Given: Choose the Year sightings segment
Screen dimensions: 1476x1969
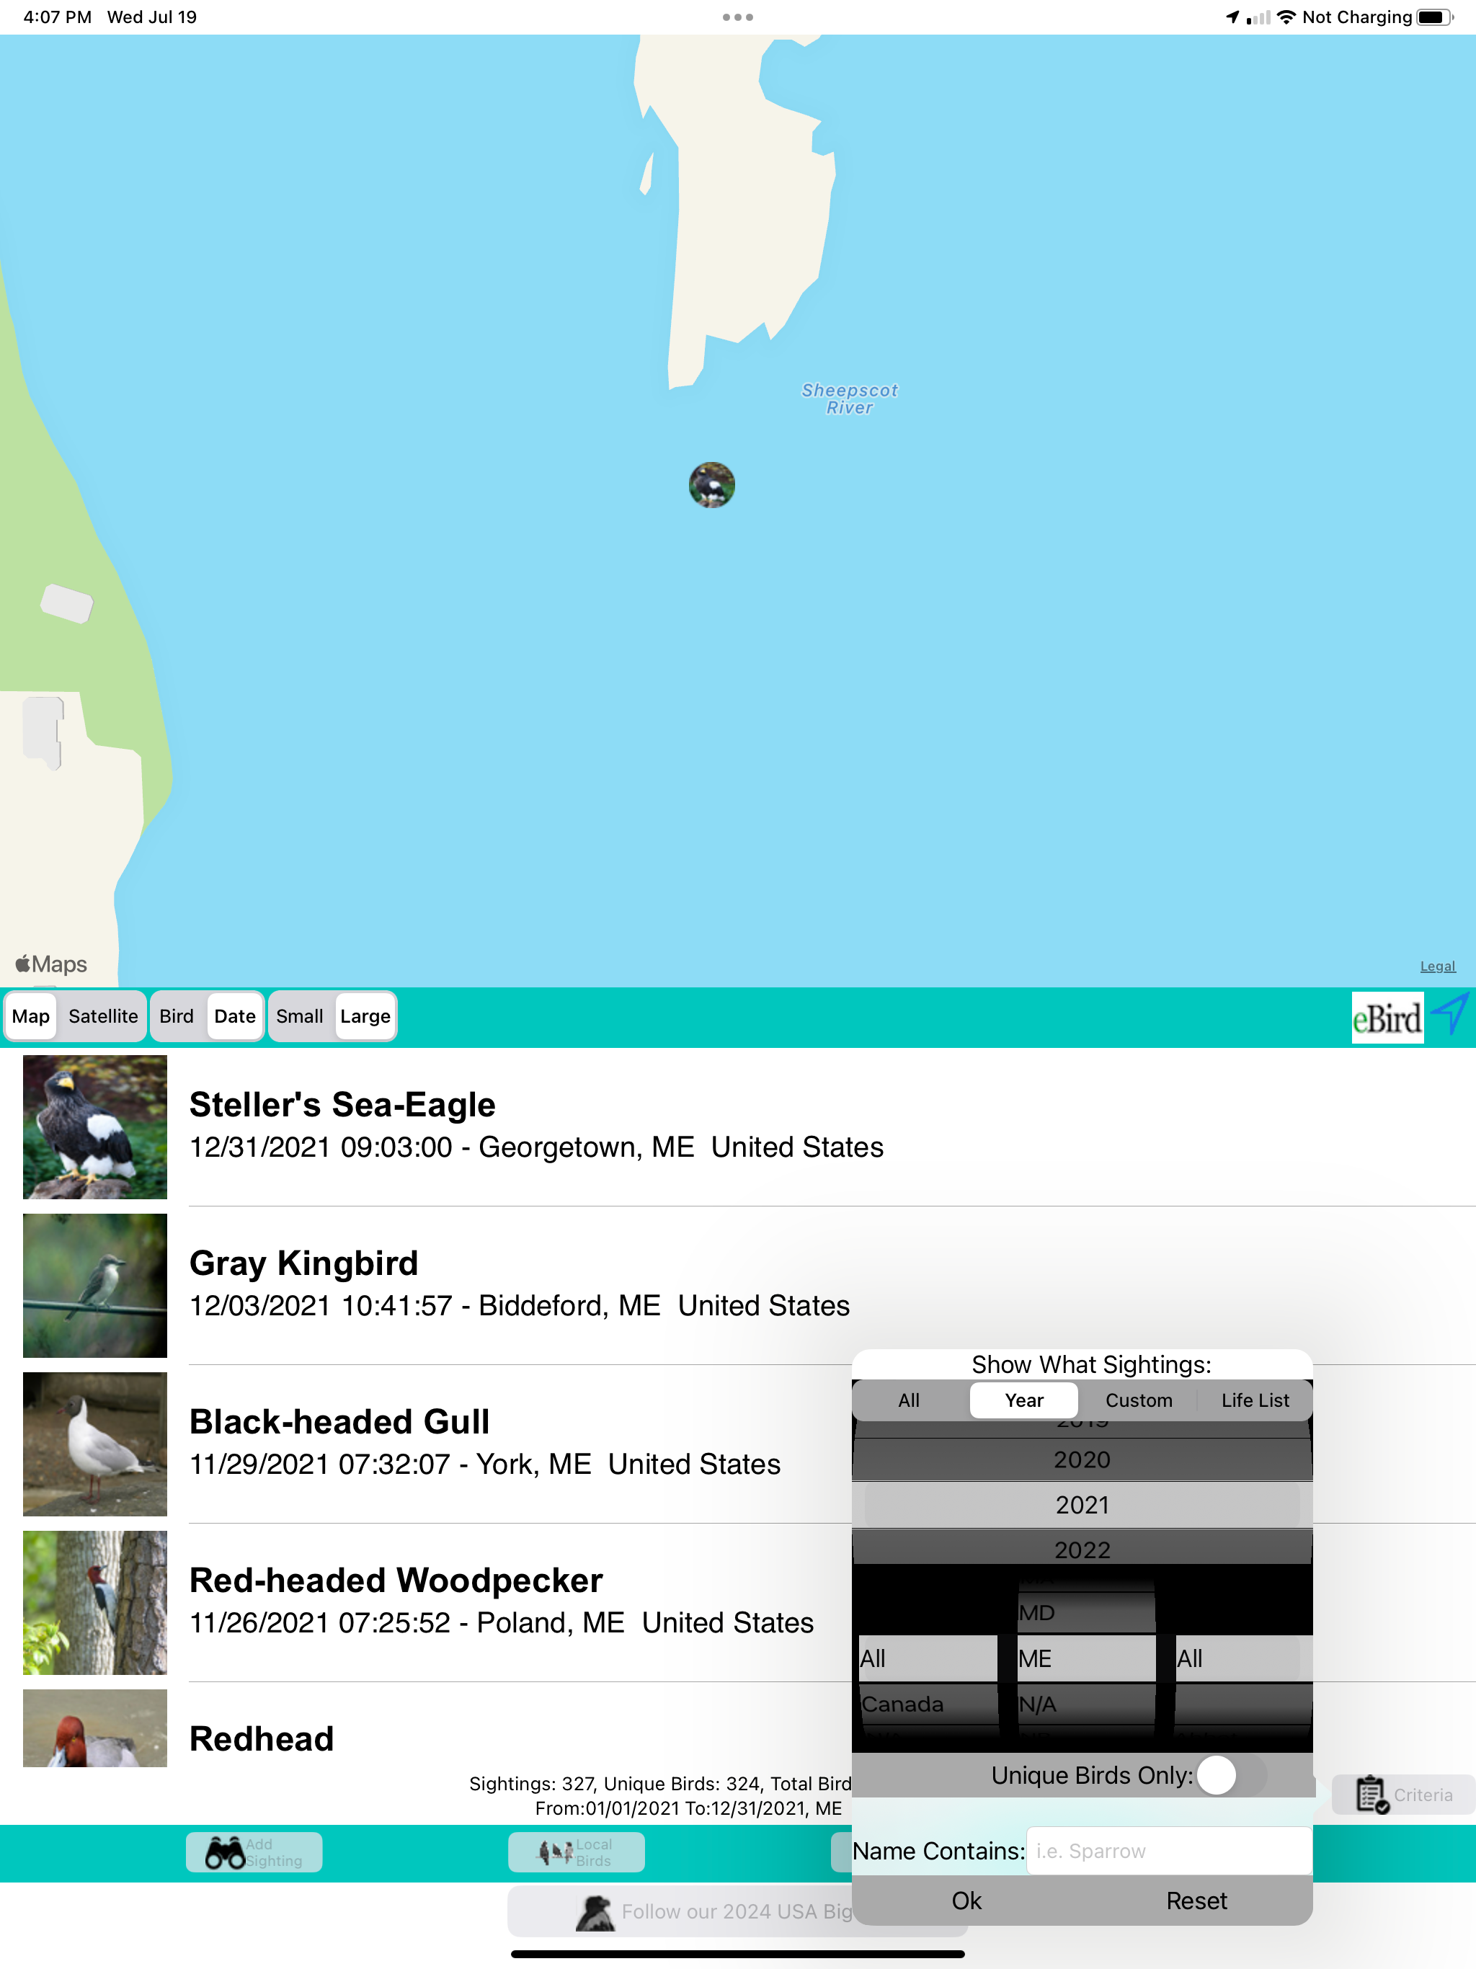Looking at the screenshot, I should 1024,1400.
